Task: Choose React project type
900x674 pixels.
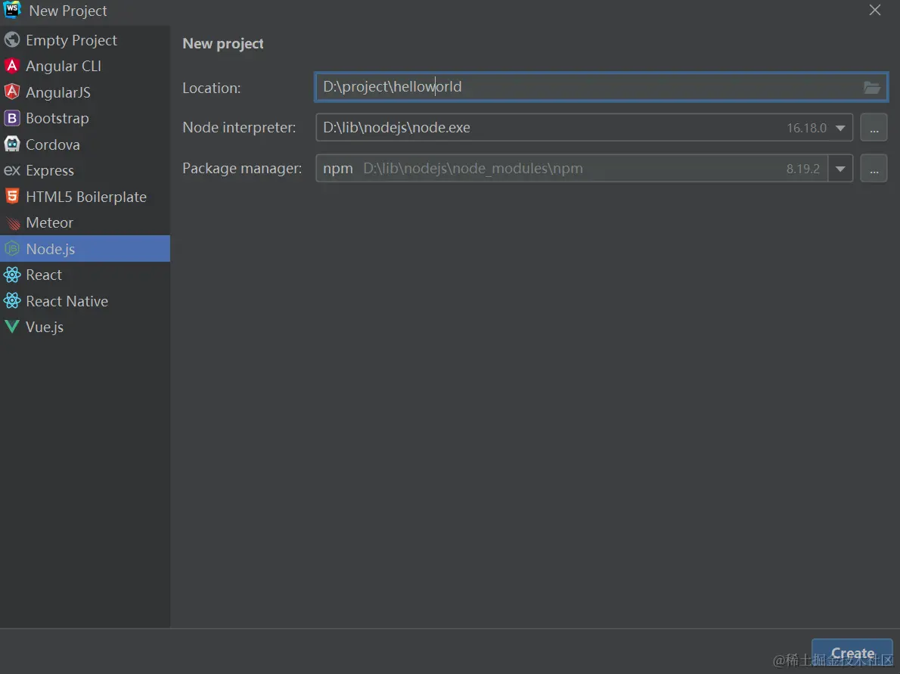Action: (85, 275)
